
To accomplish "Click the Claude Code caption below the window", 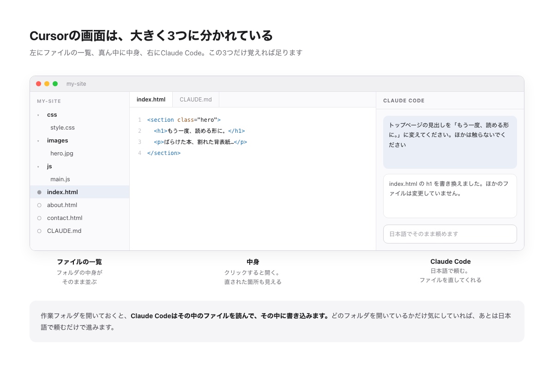I will [451, 261].
